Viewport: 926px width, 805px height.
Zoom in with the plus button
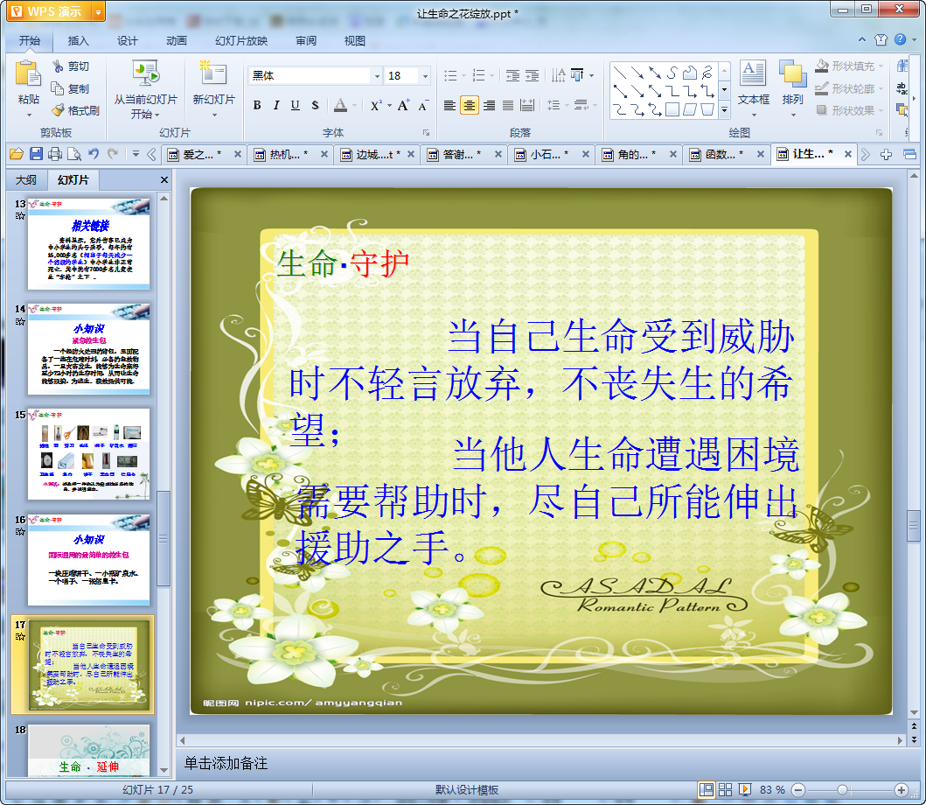click(x=902, y=789)
